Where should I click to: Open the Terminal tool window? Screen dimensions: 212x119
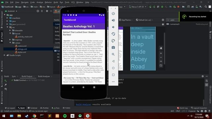(x=32, y=108)
